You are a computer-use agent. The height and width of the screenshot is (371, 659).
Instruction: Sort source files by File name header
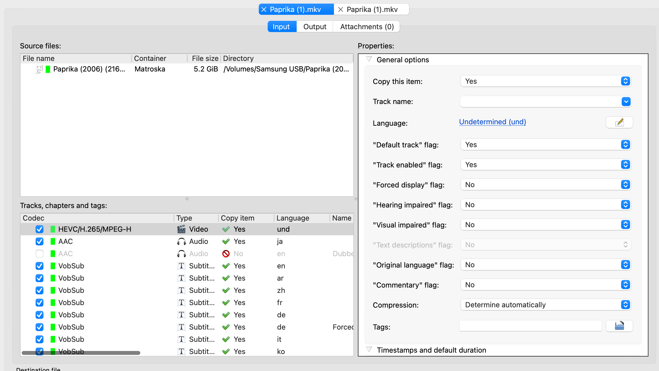(x=76, y=58)
